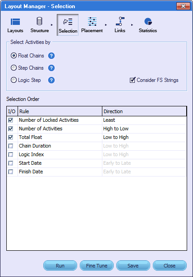Show help for Float Chains

(51, 56)
